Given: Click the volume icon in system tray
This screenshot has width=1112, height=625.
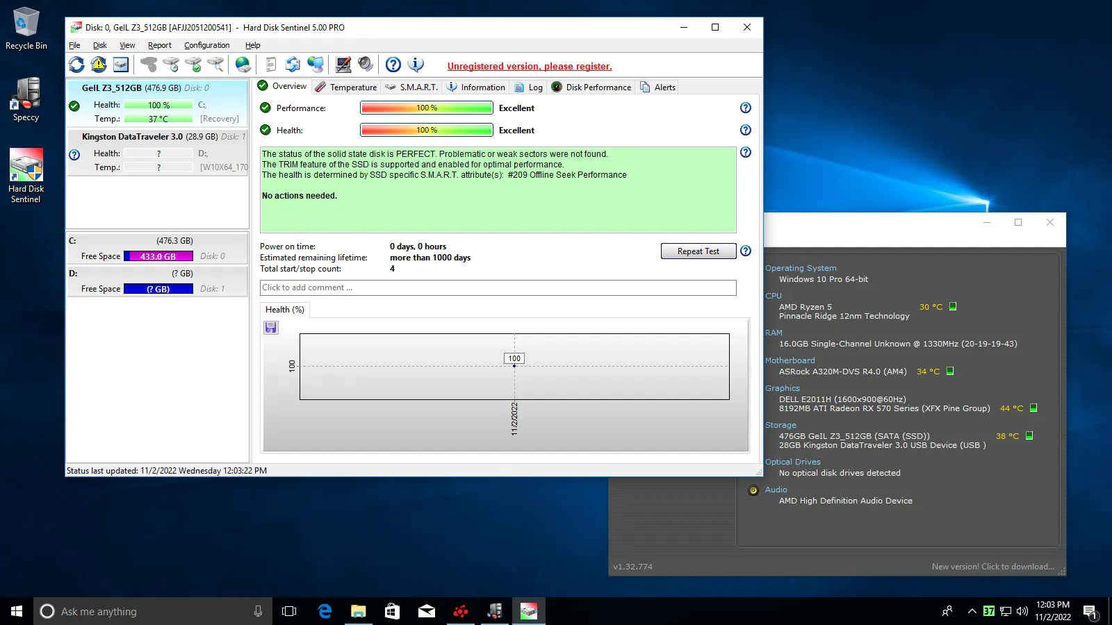Looking at the screenshot, I should [1022, 611].
